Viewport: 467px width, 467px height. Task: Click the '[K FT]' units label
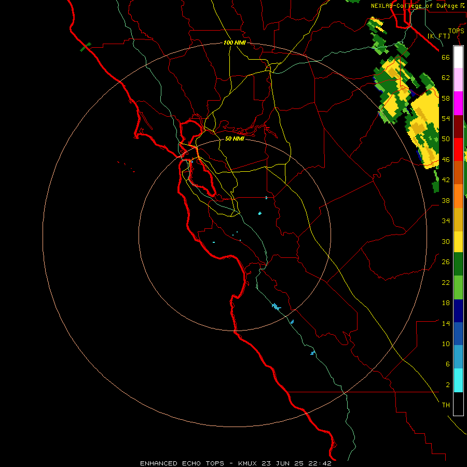pos(438,36)
